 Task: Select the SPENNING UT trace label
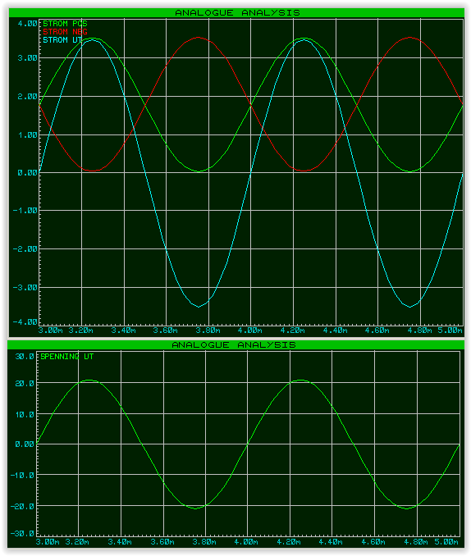66,357
